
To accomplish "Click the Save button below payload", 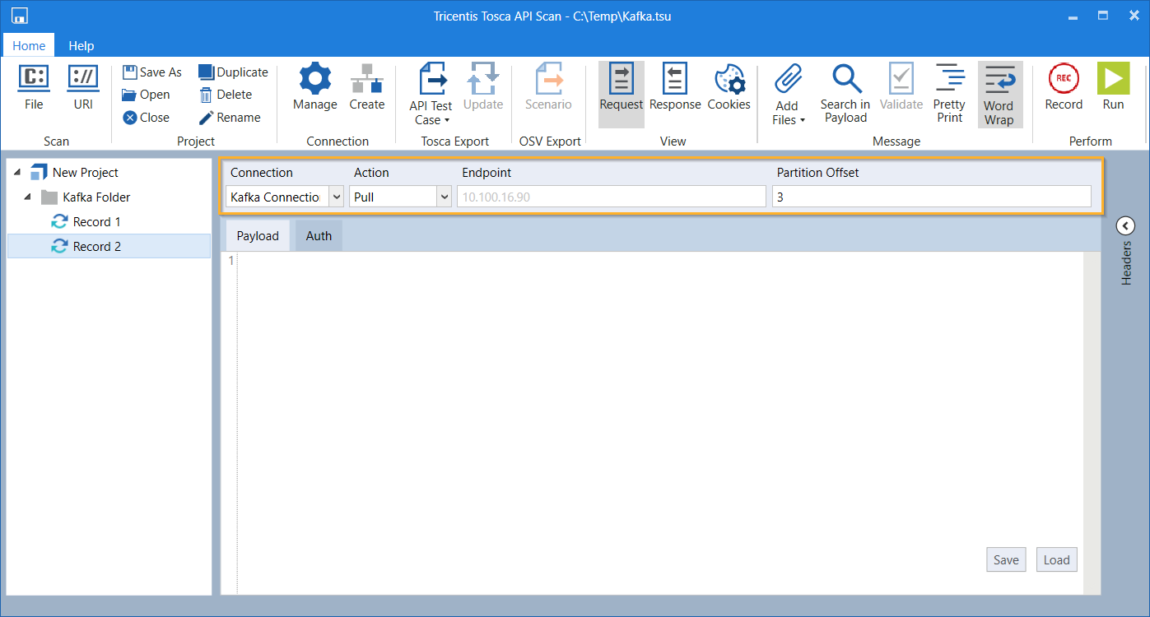I will click(x=1006, y=560).
